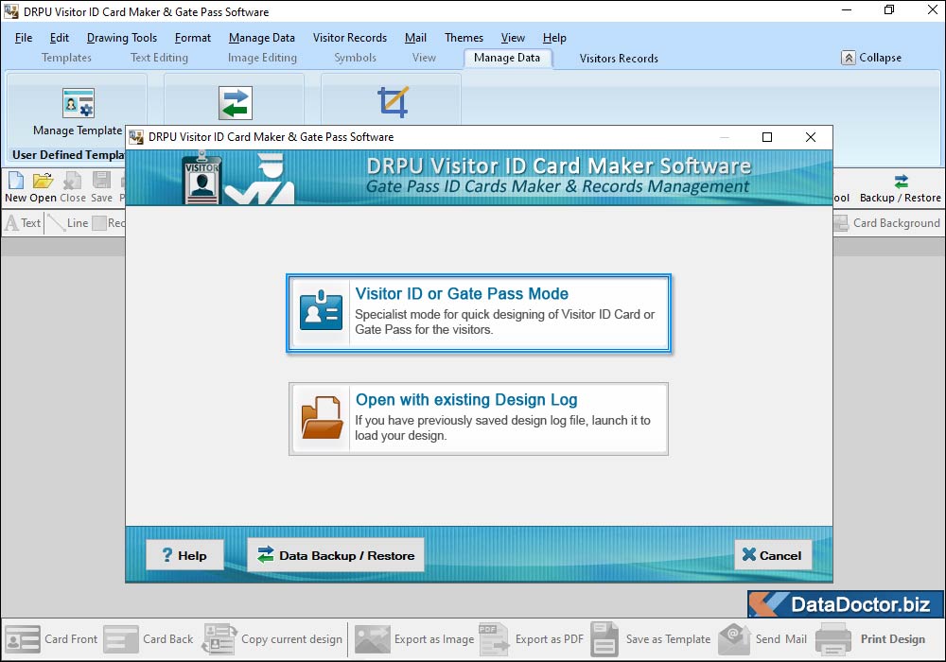Screen dimensions: 946x662
Task: Open the Format menu
Action: click(193, 38)
